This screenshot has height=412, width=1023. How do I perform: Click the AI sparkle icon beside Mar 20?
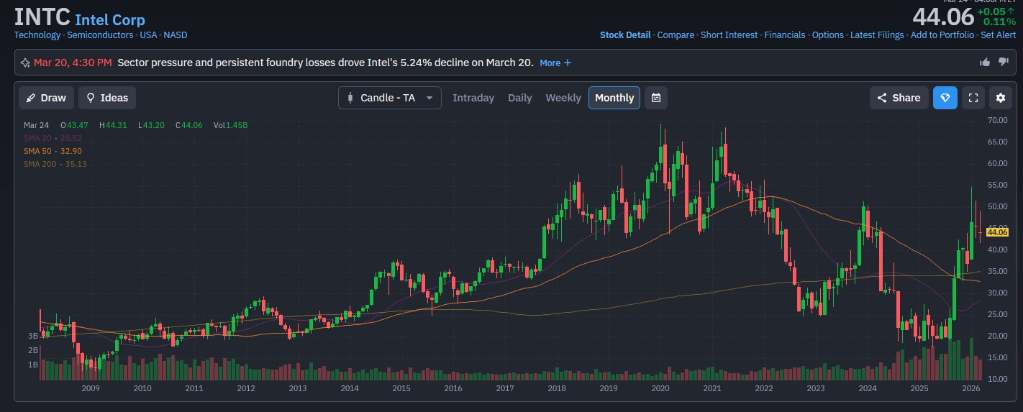tap(25, 63)
